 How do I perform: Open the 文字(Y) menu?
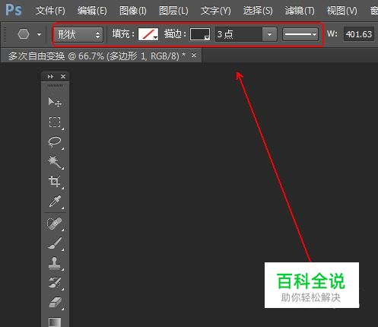click(x=216, y=11)
